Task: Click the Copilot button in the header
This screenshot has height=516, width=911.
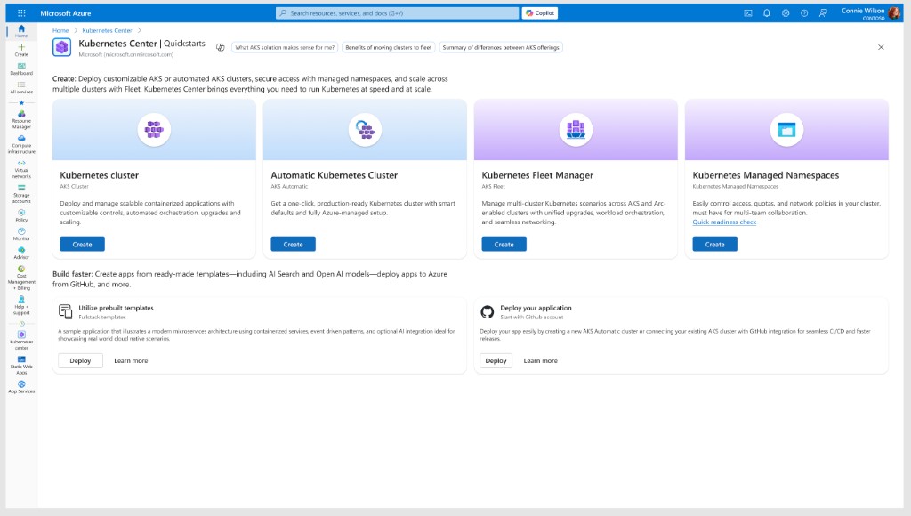Action: pos(540,12)
